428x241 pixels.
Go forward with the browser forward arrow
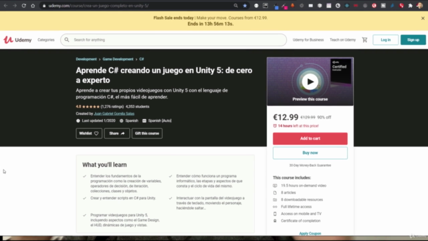tap(15, 5)
